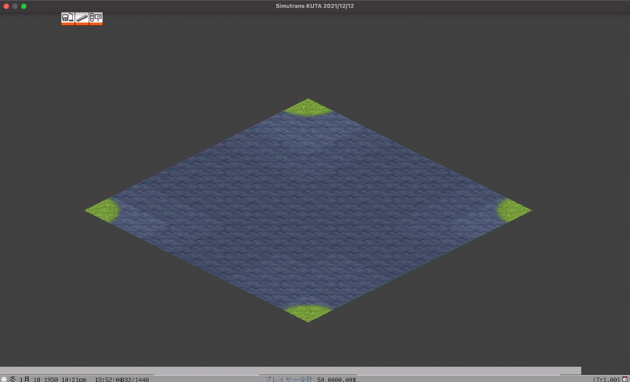Click the small red calendar icon

625,379
